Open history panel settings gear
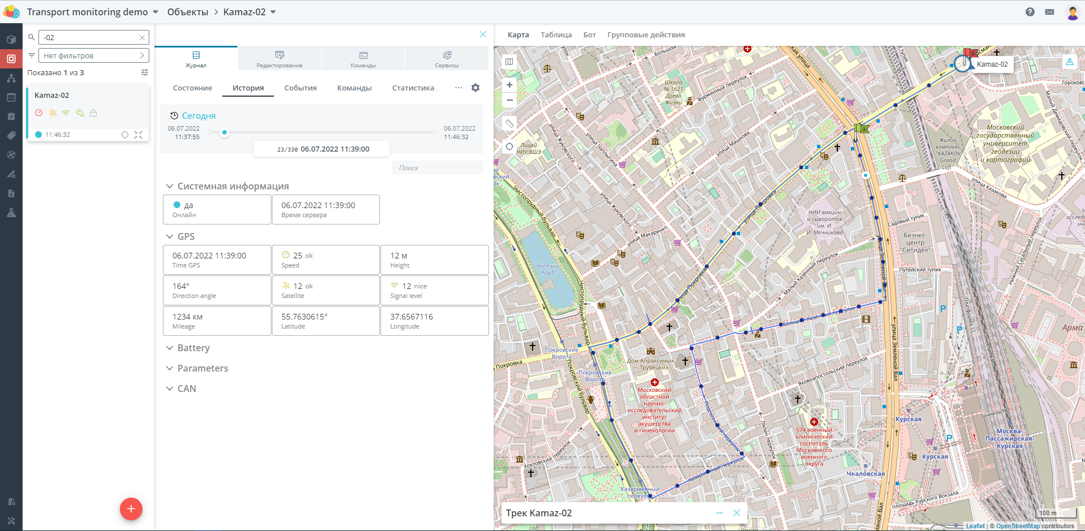The width and height of the screenshot is (1085, 531). point(476,88)
